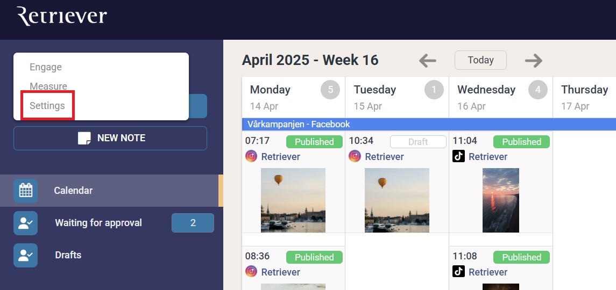
Task: Select Engage from the dropdown menu
Action: pos(46,67)
